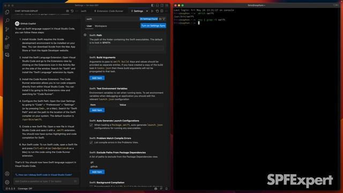
Task: Toggle Auto Generate Launch Configurations checkbox
Action: point(91,125)
